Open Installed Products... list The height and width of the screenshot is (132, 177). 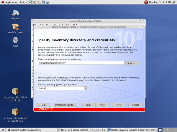point(65,105)
